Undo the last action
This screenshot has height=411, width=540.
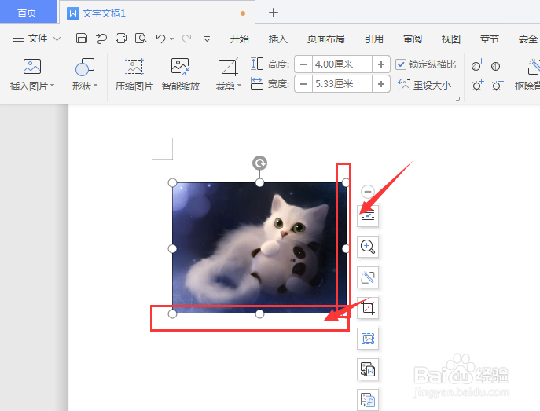click(x=160, y=39)
